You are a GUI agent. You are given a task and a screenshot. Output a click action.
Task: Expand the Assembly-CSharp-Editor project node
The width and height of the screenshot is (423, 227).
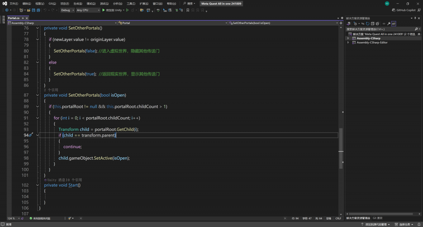pyautogui.click(x=348, y=43)
